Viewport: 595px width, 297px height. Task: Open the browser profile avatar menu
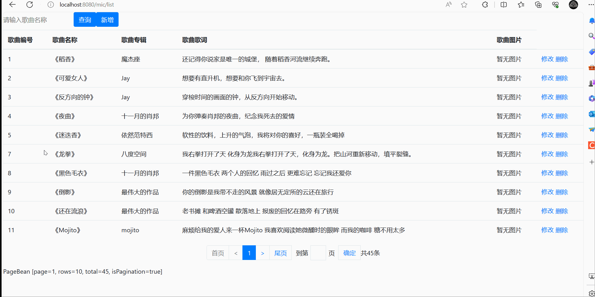tap(573, 5)
